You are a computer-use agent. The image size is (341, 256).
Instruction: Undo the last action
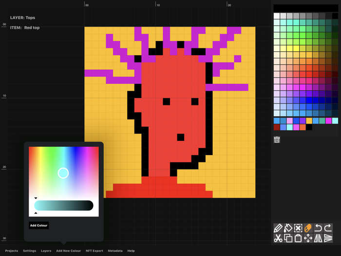[318, 228]
